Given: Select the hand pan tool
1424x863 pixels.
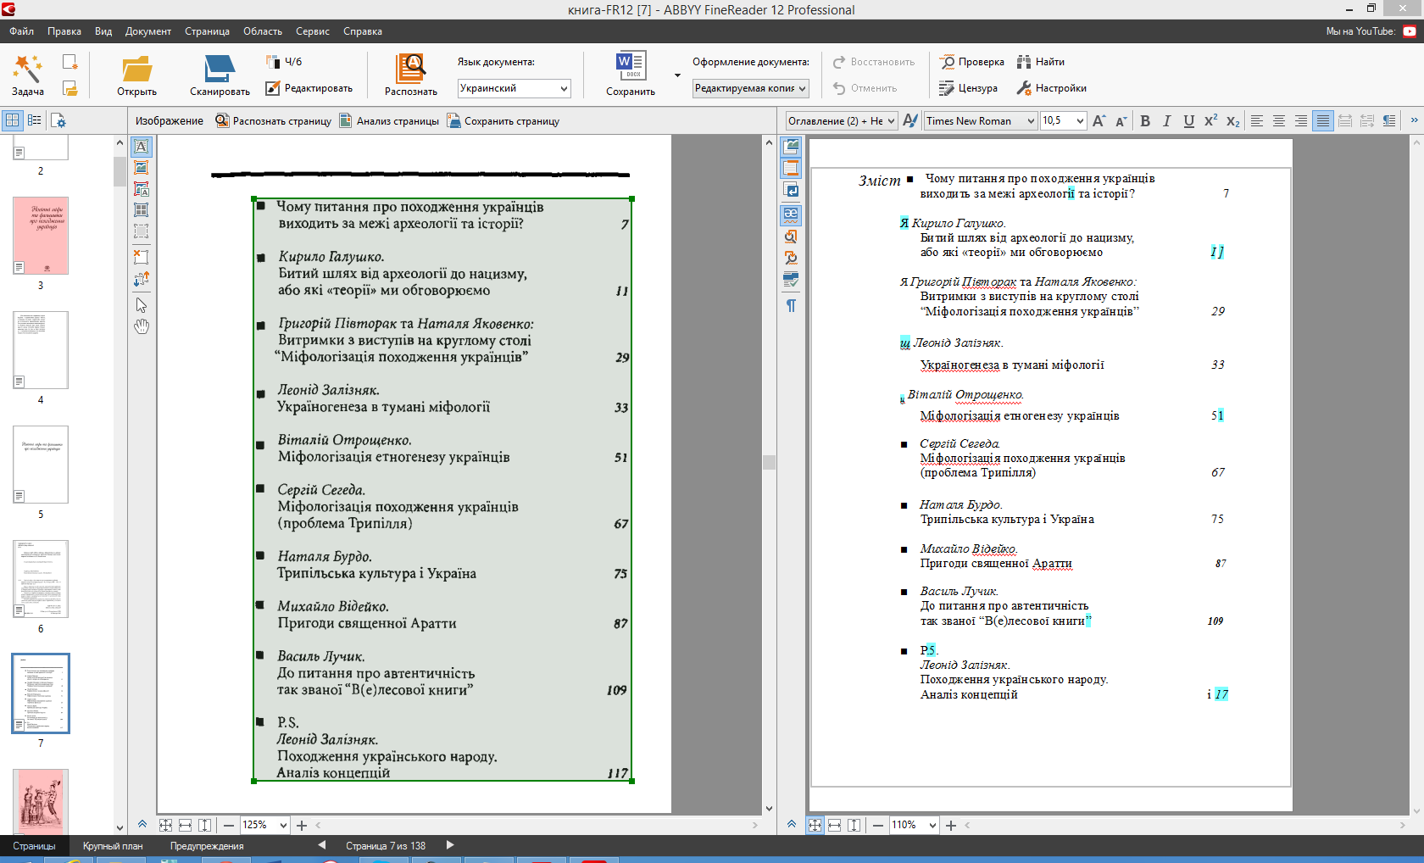Looking at the screenshot, I should pyautogui.click(x=142, y=326).
